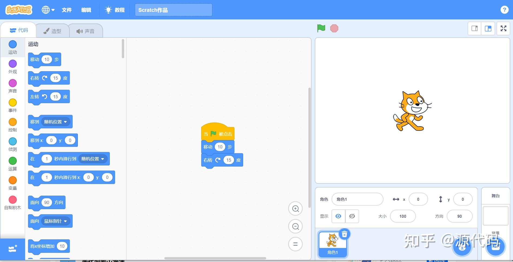
Task: Edit the Scratch作品 project title field
Action: pos(173,10)
